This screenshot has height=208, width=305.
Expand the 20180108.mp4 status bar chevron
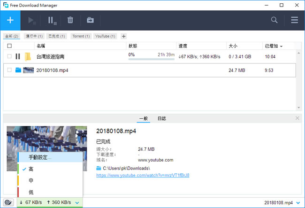click(298, 203)
